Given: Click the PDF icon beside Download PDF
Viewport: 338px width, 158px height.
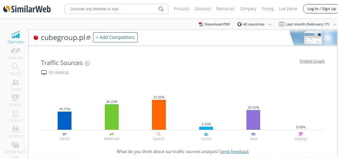Looking at the screenshot, I should [x=201, y=24].
